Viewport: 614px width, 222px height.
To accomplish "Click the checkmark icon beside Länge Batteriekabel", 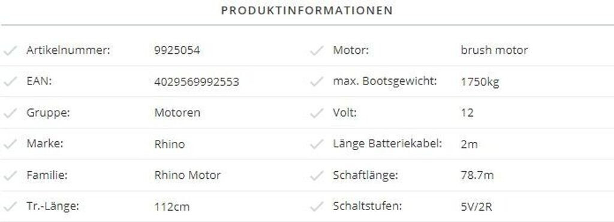I will coord(317,144).
